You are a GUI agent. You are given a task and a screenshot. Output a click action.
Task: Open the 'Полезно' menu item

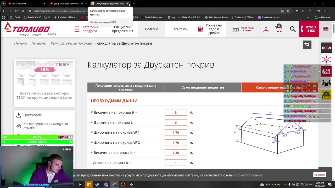[x=152, y=29]
